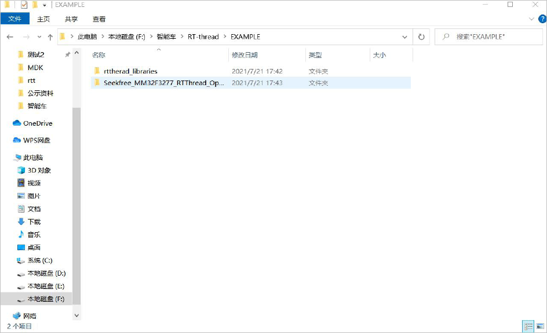Click RT-thread breadcrumb in address bar
Image resolution: width=547 pixels, height=333 pixels.
tap(203, 36)
